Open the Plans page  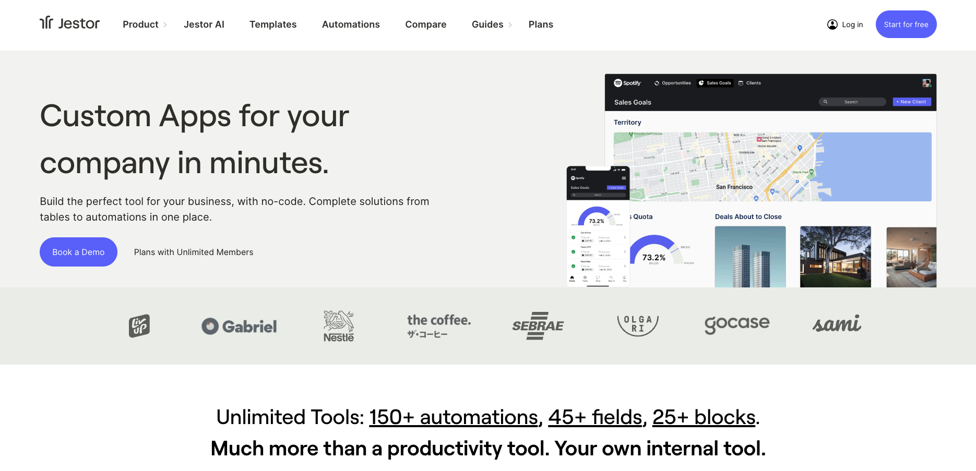tap(541, 25)
